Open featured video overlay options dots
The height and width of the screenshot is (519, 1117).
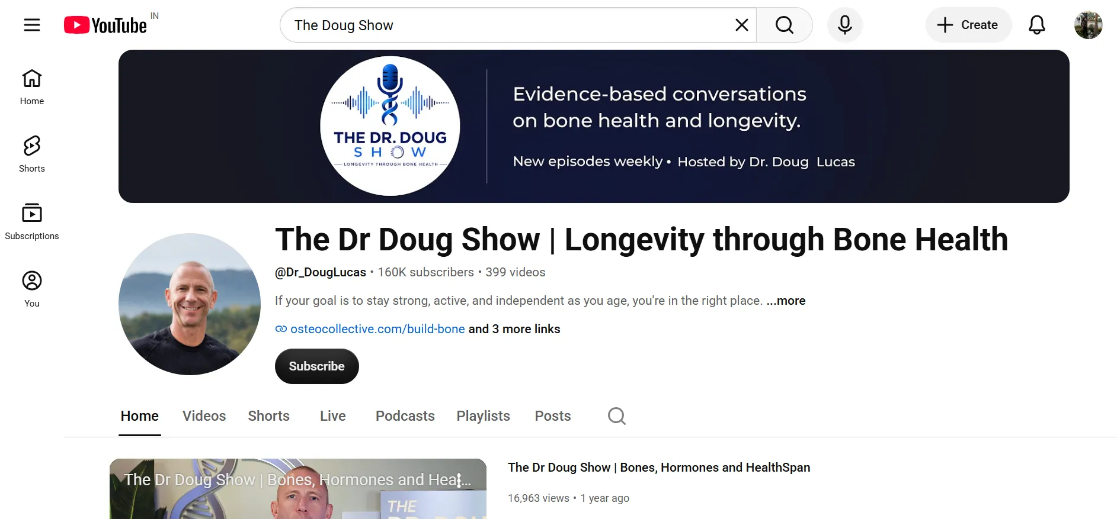tap(460, 480)
